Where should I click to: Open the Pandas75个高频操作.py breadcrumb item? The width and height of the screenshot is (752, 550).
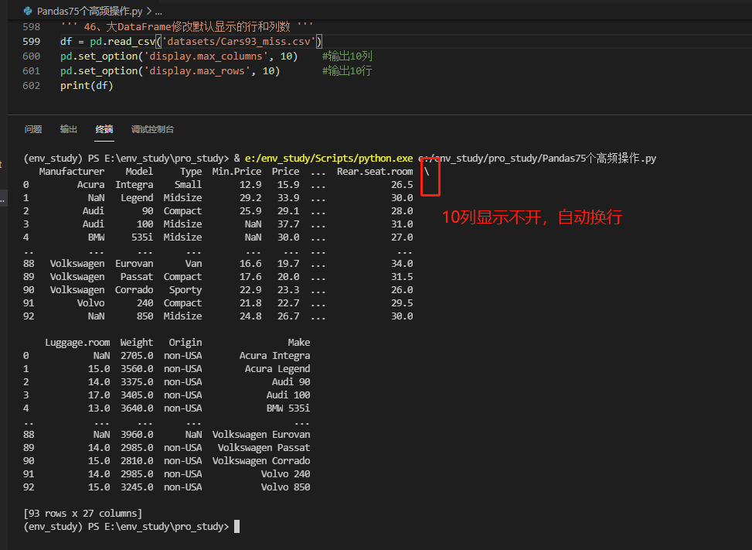90,11
